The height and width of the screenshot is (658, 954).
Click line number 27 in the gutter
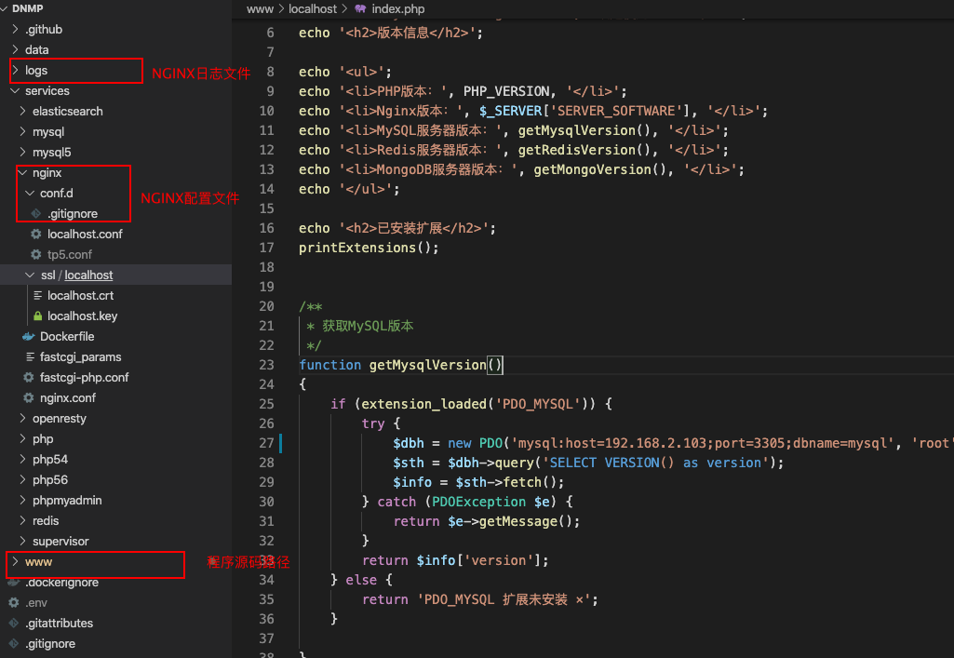click(x=266, y=443)
